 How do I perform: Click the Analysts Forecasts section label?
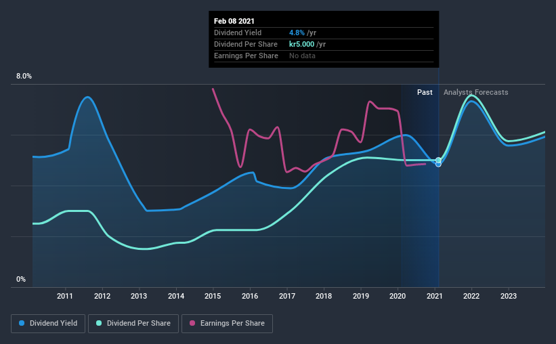(476, 92)
